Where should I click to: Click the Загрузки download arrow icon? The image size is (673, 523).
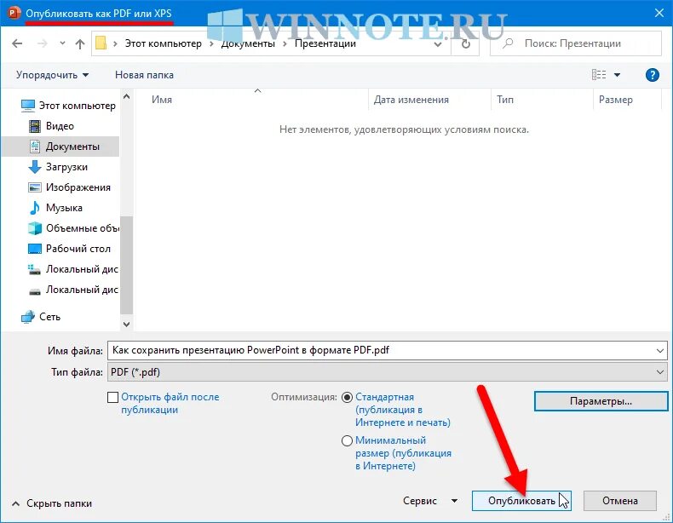(x=35, y=167)
